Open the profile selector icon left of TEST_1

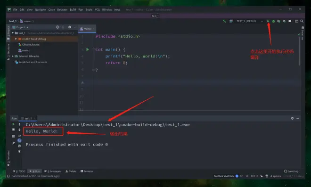tap(231, 21)
